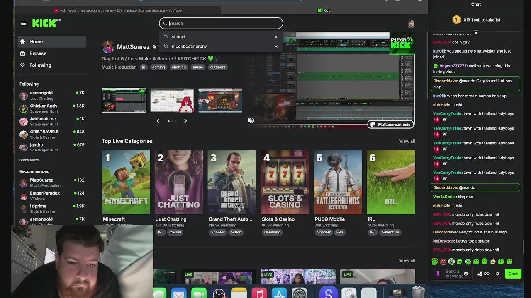This screenshot has width=531, height=298.
Task: Click Adventure tag under IRL
Action: 390,232
